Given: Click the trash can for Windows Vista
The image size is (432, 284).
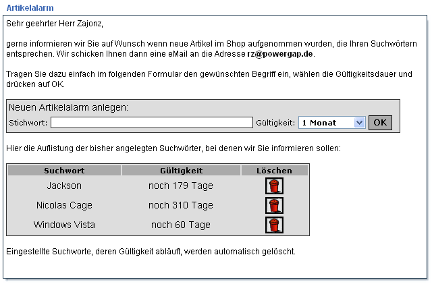Looking at the screenshot, I should point(274,225).
